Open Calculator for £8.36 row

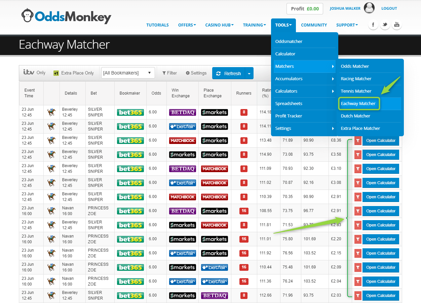(381, 141)
